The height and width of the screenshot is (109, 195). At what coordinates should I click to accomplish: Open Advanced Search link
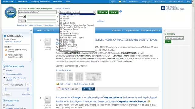(35, 25)
